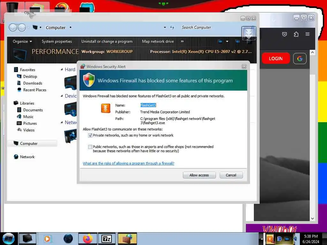Click the FlashGet floating drop zone icon

coord(248,34)
